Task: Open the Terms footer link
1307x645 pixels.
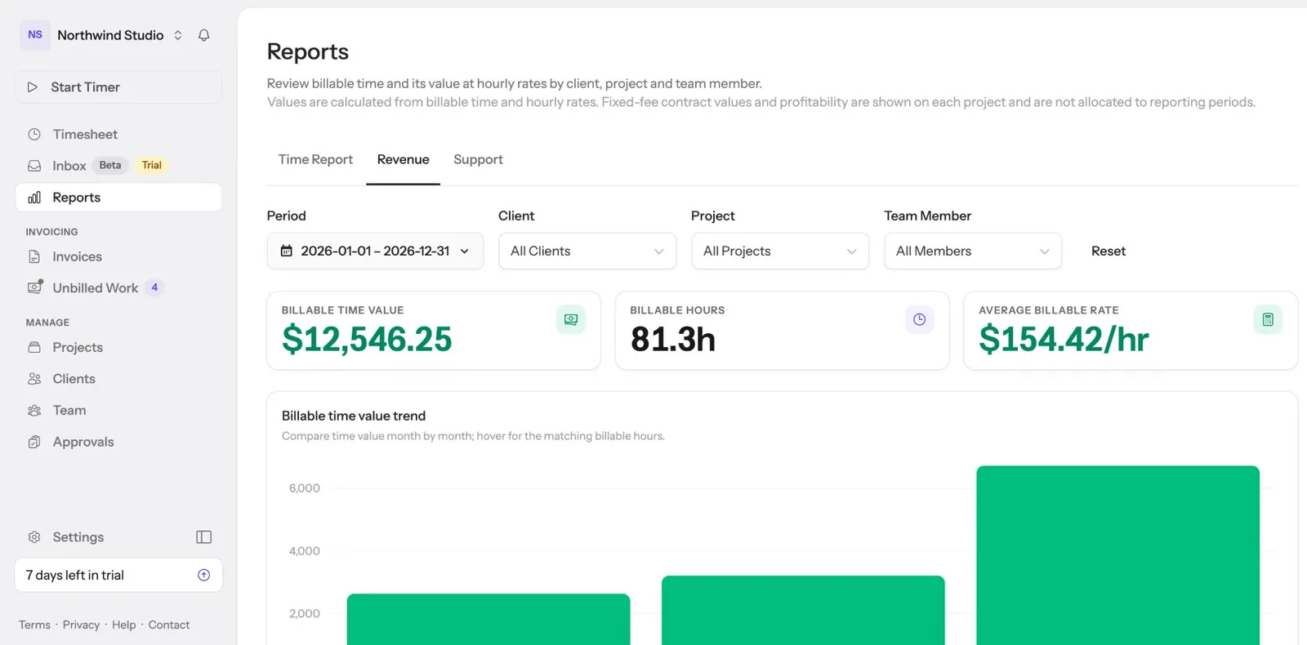Action: [34, 625]
